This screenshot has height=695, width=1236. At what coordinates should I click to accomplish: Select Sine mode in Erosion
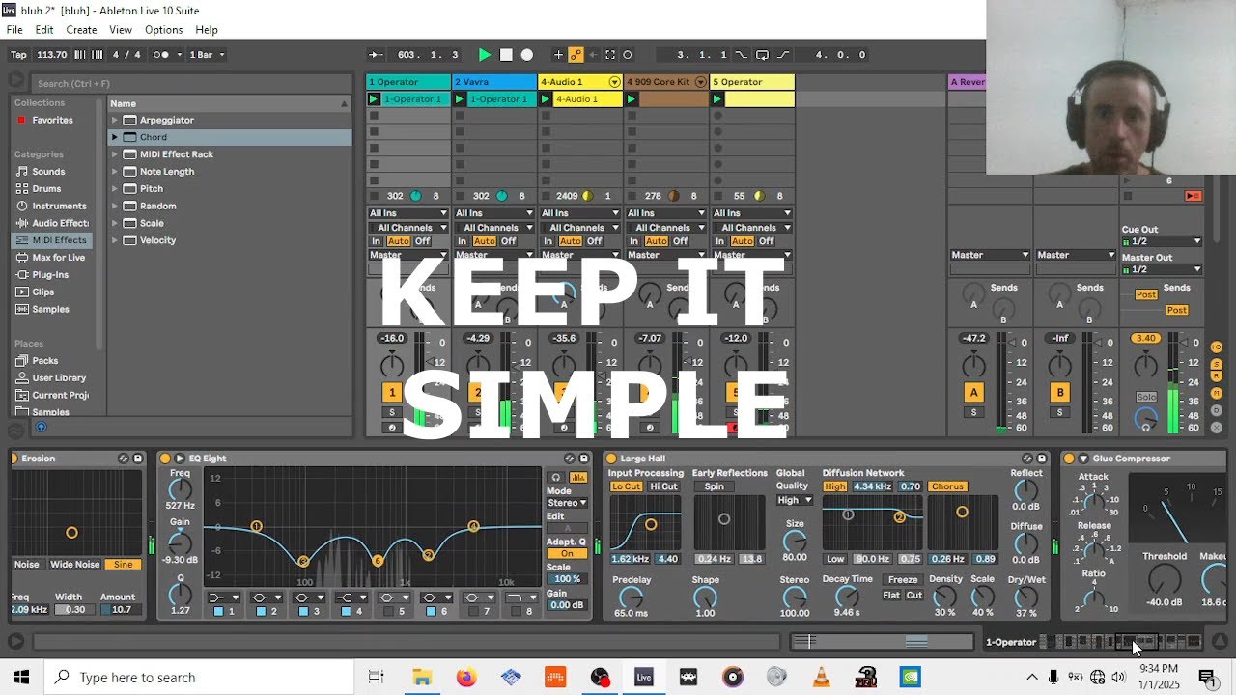coord(124,565)
